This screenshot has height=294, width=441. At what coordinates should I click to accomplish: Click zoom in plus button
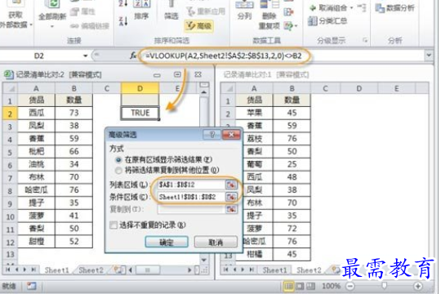pos(418,286)
